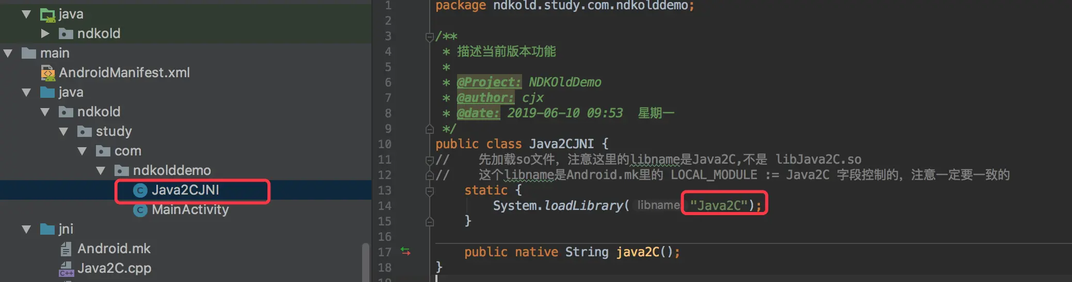Click the Java2CJNI class icon
This screenshot has width=1072, height=282.
point(140,190)
